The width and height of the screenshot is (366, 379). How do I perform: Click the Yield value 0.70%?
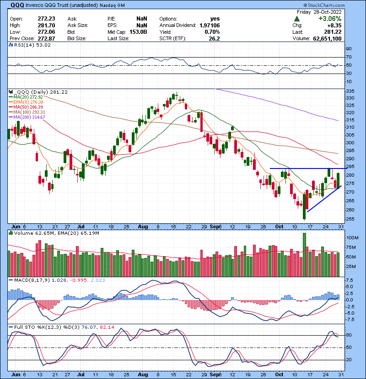(212, 32)
